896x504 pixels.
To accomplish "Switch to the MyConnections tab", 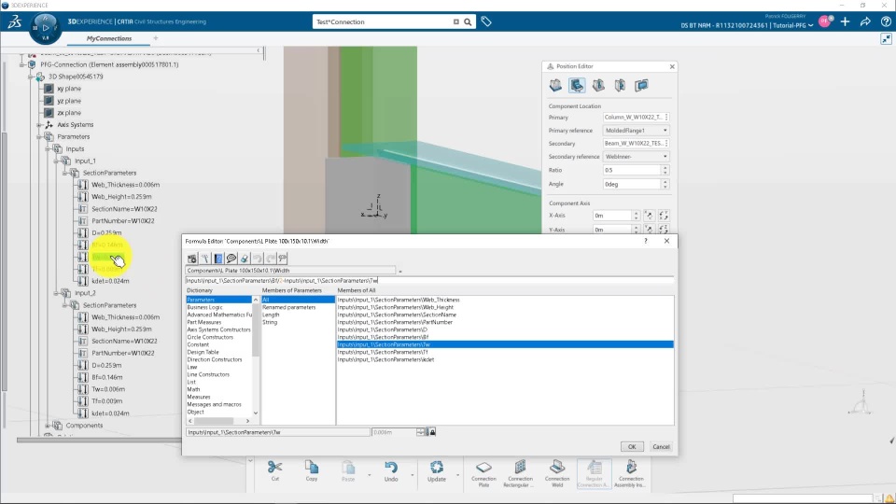I will (109, 38).
